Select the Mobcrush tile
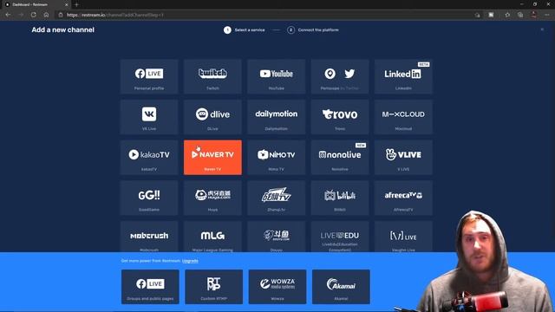 (149, 237)
